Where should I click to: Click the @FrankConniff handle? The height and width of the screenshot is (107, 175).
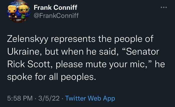coord(56,16)
